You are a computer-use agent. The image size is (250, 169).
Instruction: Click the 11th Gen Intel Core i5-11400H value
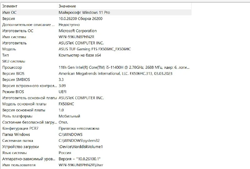[x=124, y=67]
